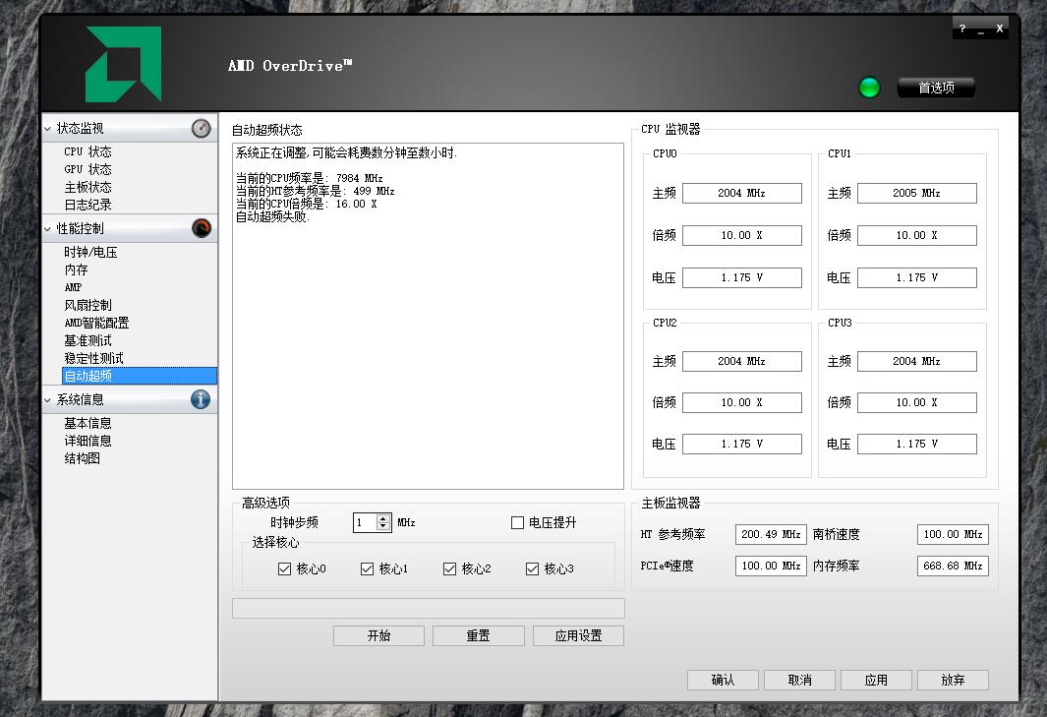Increase the clock step with up arrow
Screen dimensions: 1047x717
coord(383,518)
